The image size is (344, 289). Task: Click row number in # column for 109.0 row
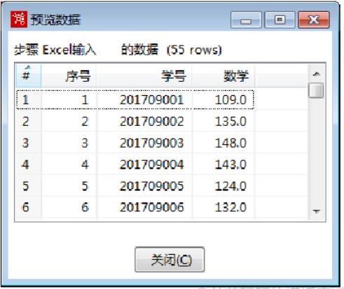point(29,100)
